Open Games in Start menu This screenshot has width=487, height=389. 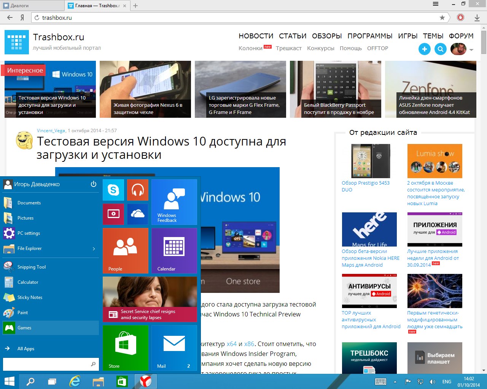50,328
